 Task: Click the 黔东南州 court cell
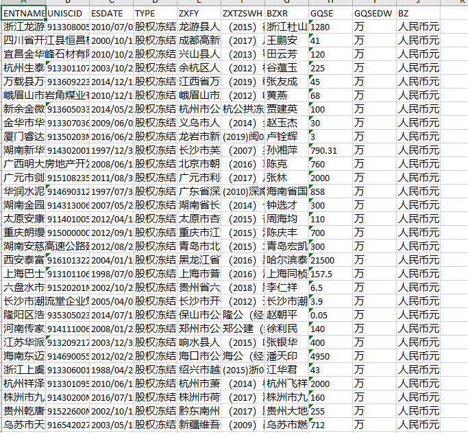[x=199, y=411]
